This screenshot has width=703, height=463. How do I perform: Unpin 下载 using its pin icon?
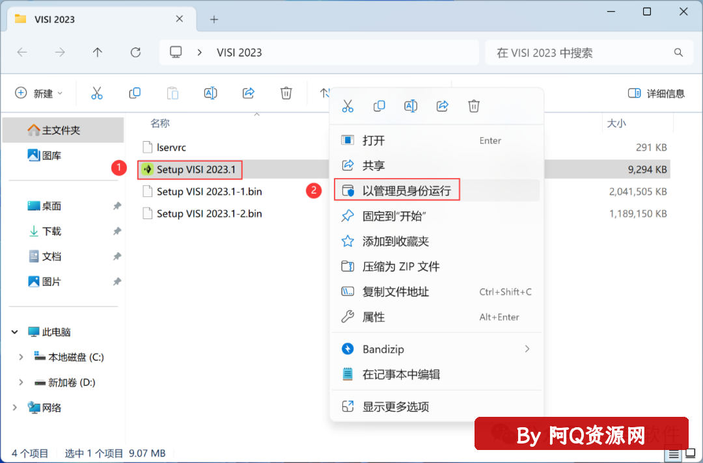click(x=117, y=231)
